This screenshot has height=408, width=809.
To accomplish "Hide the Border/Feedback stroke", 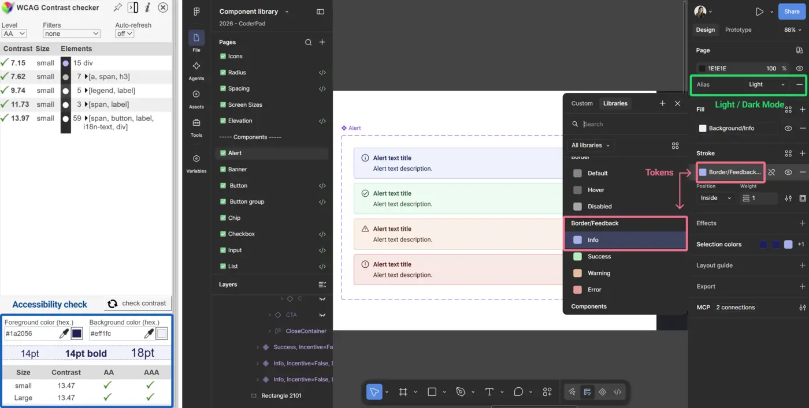I will pos(788,172).
